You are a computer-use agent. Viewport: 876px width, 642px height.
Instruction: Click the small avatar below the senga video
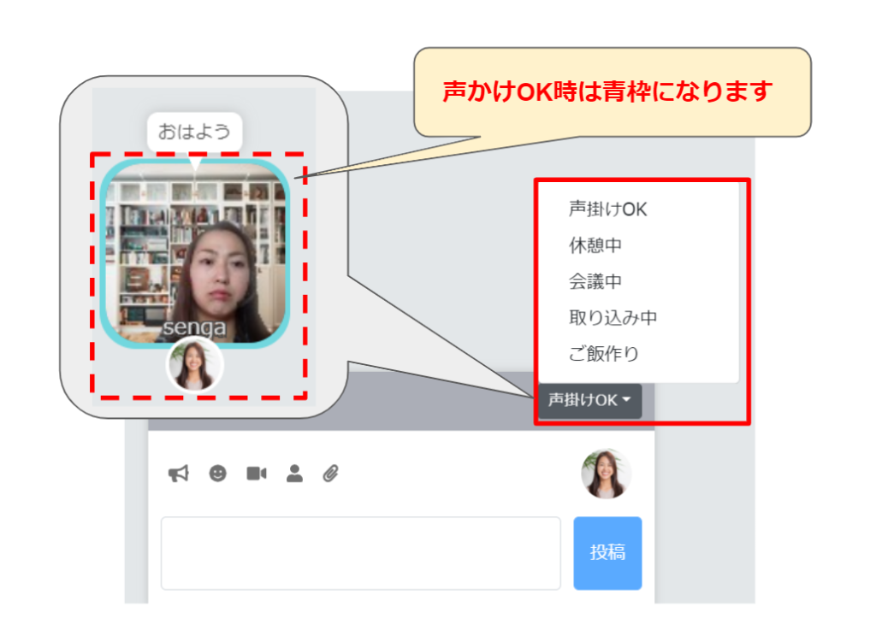click(195, 366)
